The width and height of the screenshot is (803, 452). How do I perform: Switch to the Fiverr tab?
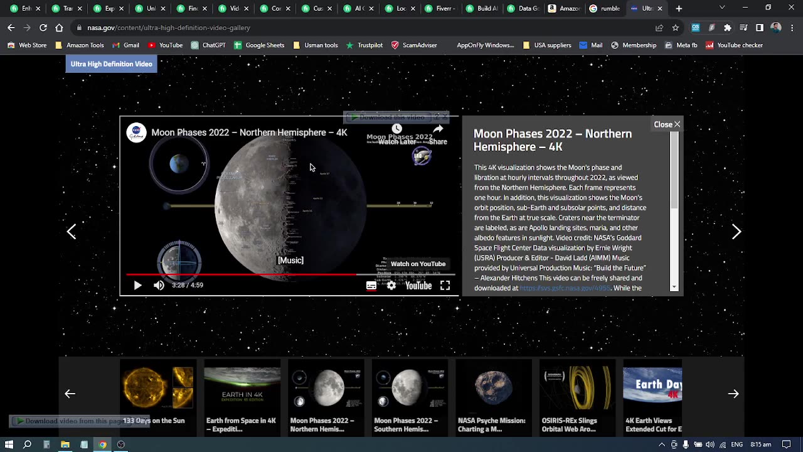point(440,9)
